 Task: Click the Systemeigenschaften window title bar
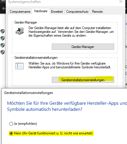[62, 2]
